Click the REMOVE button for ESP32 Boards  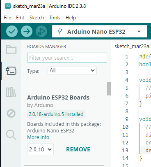point(78,149)
